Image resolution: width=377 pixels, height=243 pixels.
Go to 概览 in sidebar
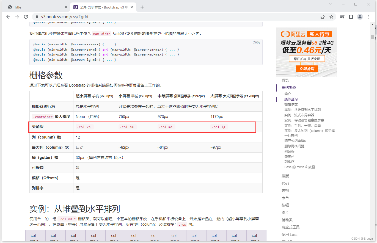click(285, 80)
